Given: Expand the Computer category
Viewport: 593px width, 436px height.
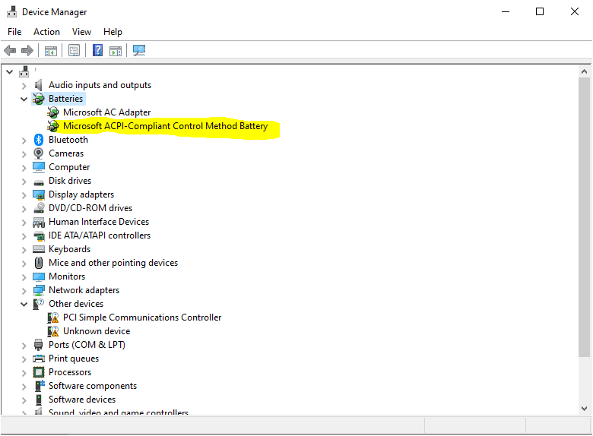Looking at the screenshot, I should [x=24, y=168].
